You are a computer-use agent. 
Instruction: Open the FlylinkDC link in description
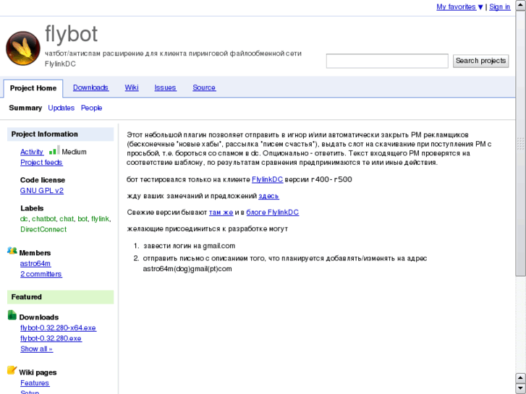coord(268,179)
